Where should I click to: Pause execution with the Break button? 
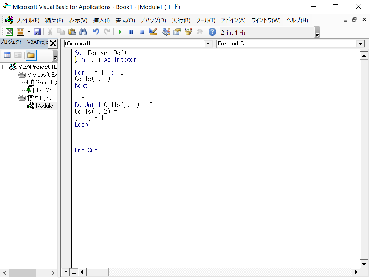[131, 31]
